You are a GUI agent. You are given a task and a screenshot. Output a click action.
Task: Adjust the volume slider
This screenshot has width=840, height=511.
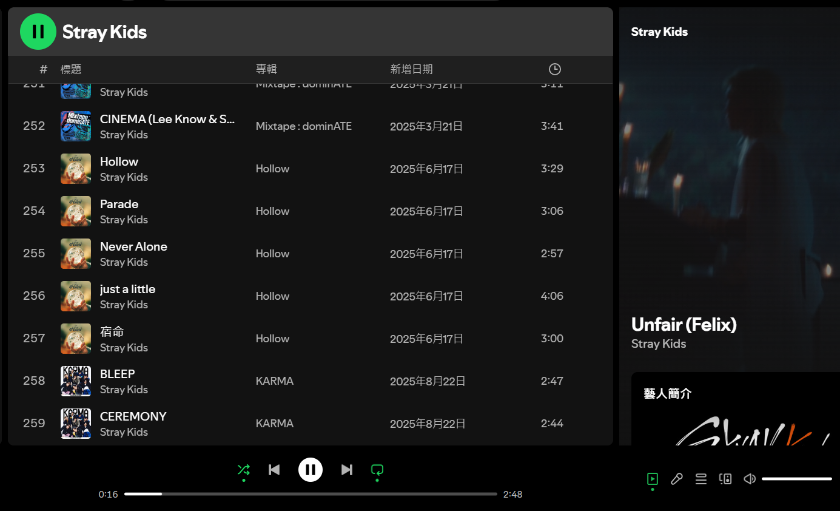point(796,479)
